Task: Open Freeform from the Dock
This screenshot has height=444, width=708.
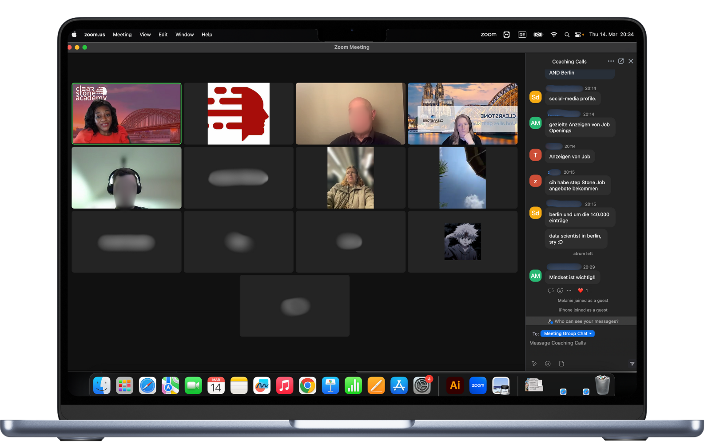Action: tap(262, 385)
